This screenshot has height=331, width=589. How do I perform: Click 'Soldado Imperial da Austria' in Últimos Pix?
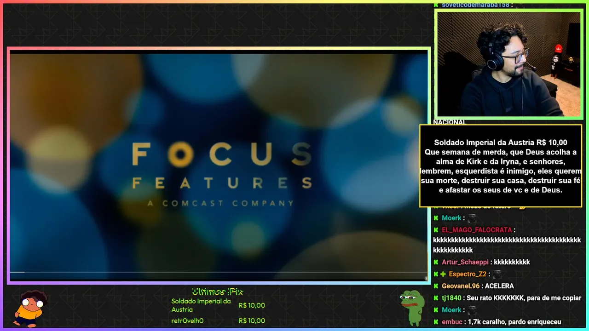pyautogui.click(x=201, y=305)
